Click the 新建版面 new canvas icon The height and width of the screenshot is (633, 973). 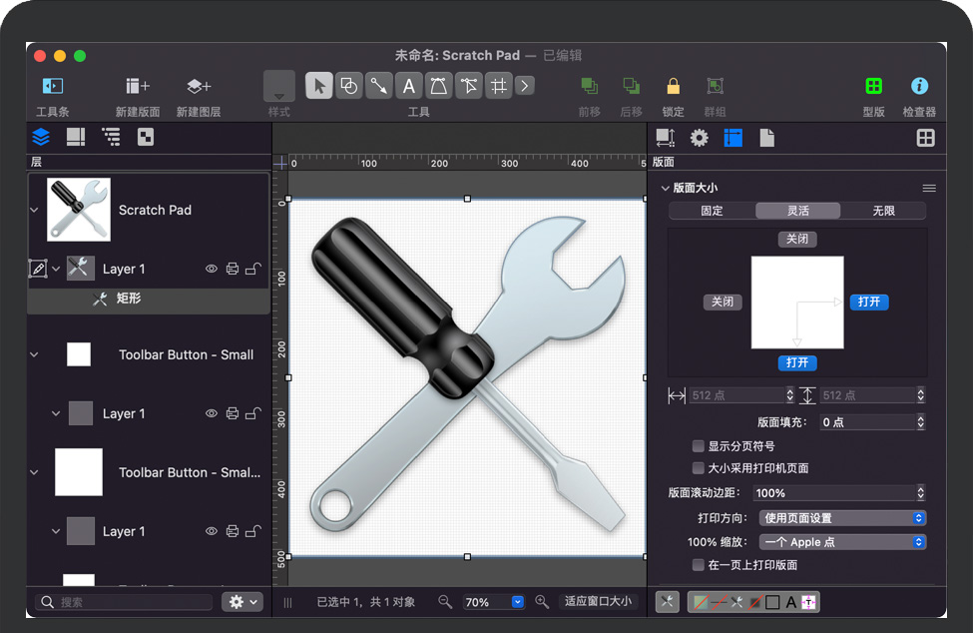tap(138, 86)
